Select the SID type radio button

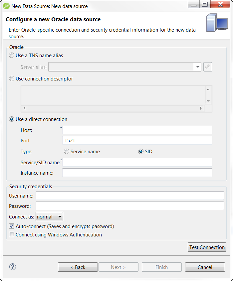[141, 152]
